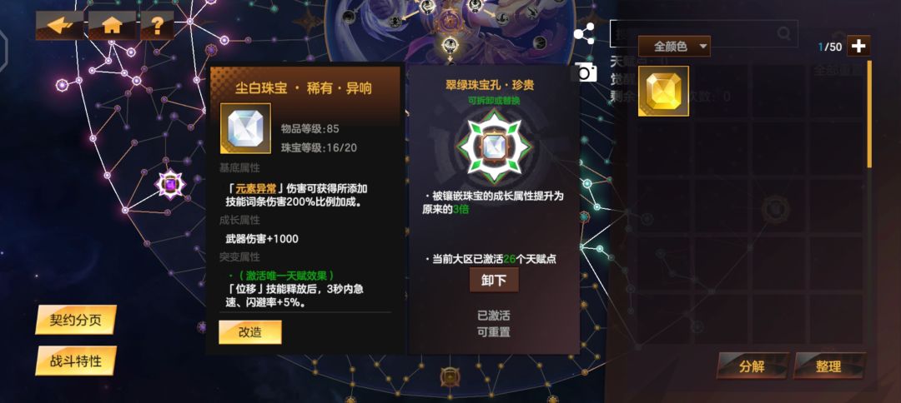Switch to 契约分页 tab
Image resolution: width=901 pixels, height=403 pixels.
coord(76,320)
